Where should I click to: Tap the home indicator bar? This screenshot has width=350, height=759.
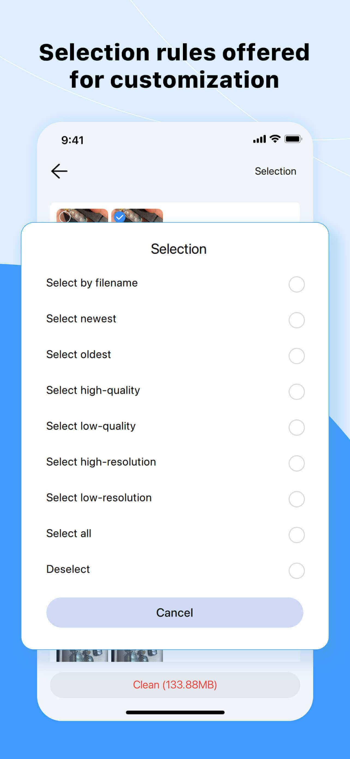[175, 713]
